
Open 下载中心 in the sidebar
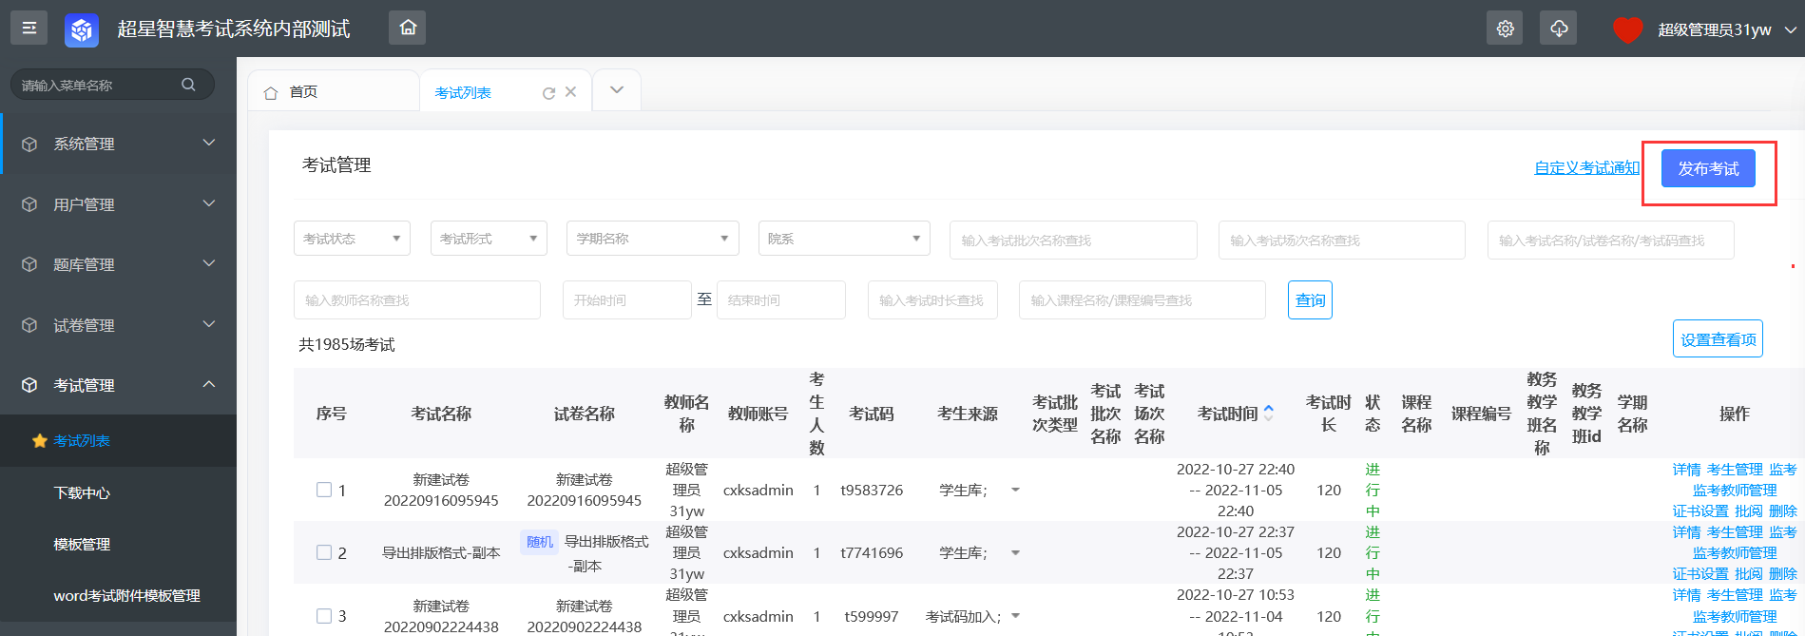[x=82, y=492]
